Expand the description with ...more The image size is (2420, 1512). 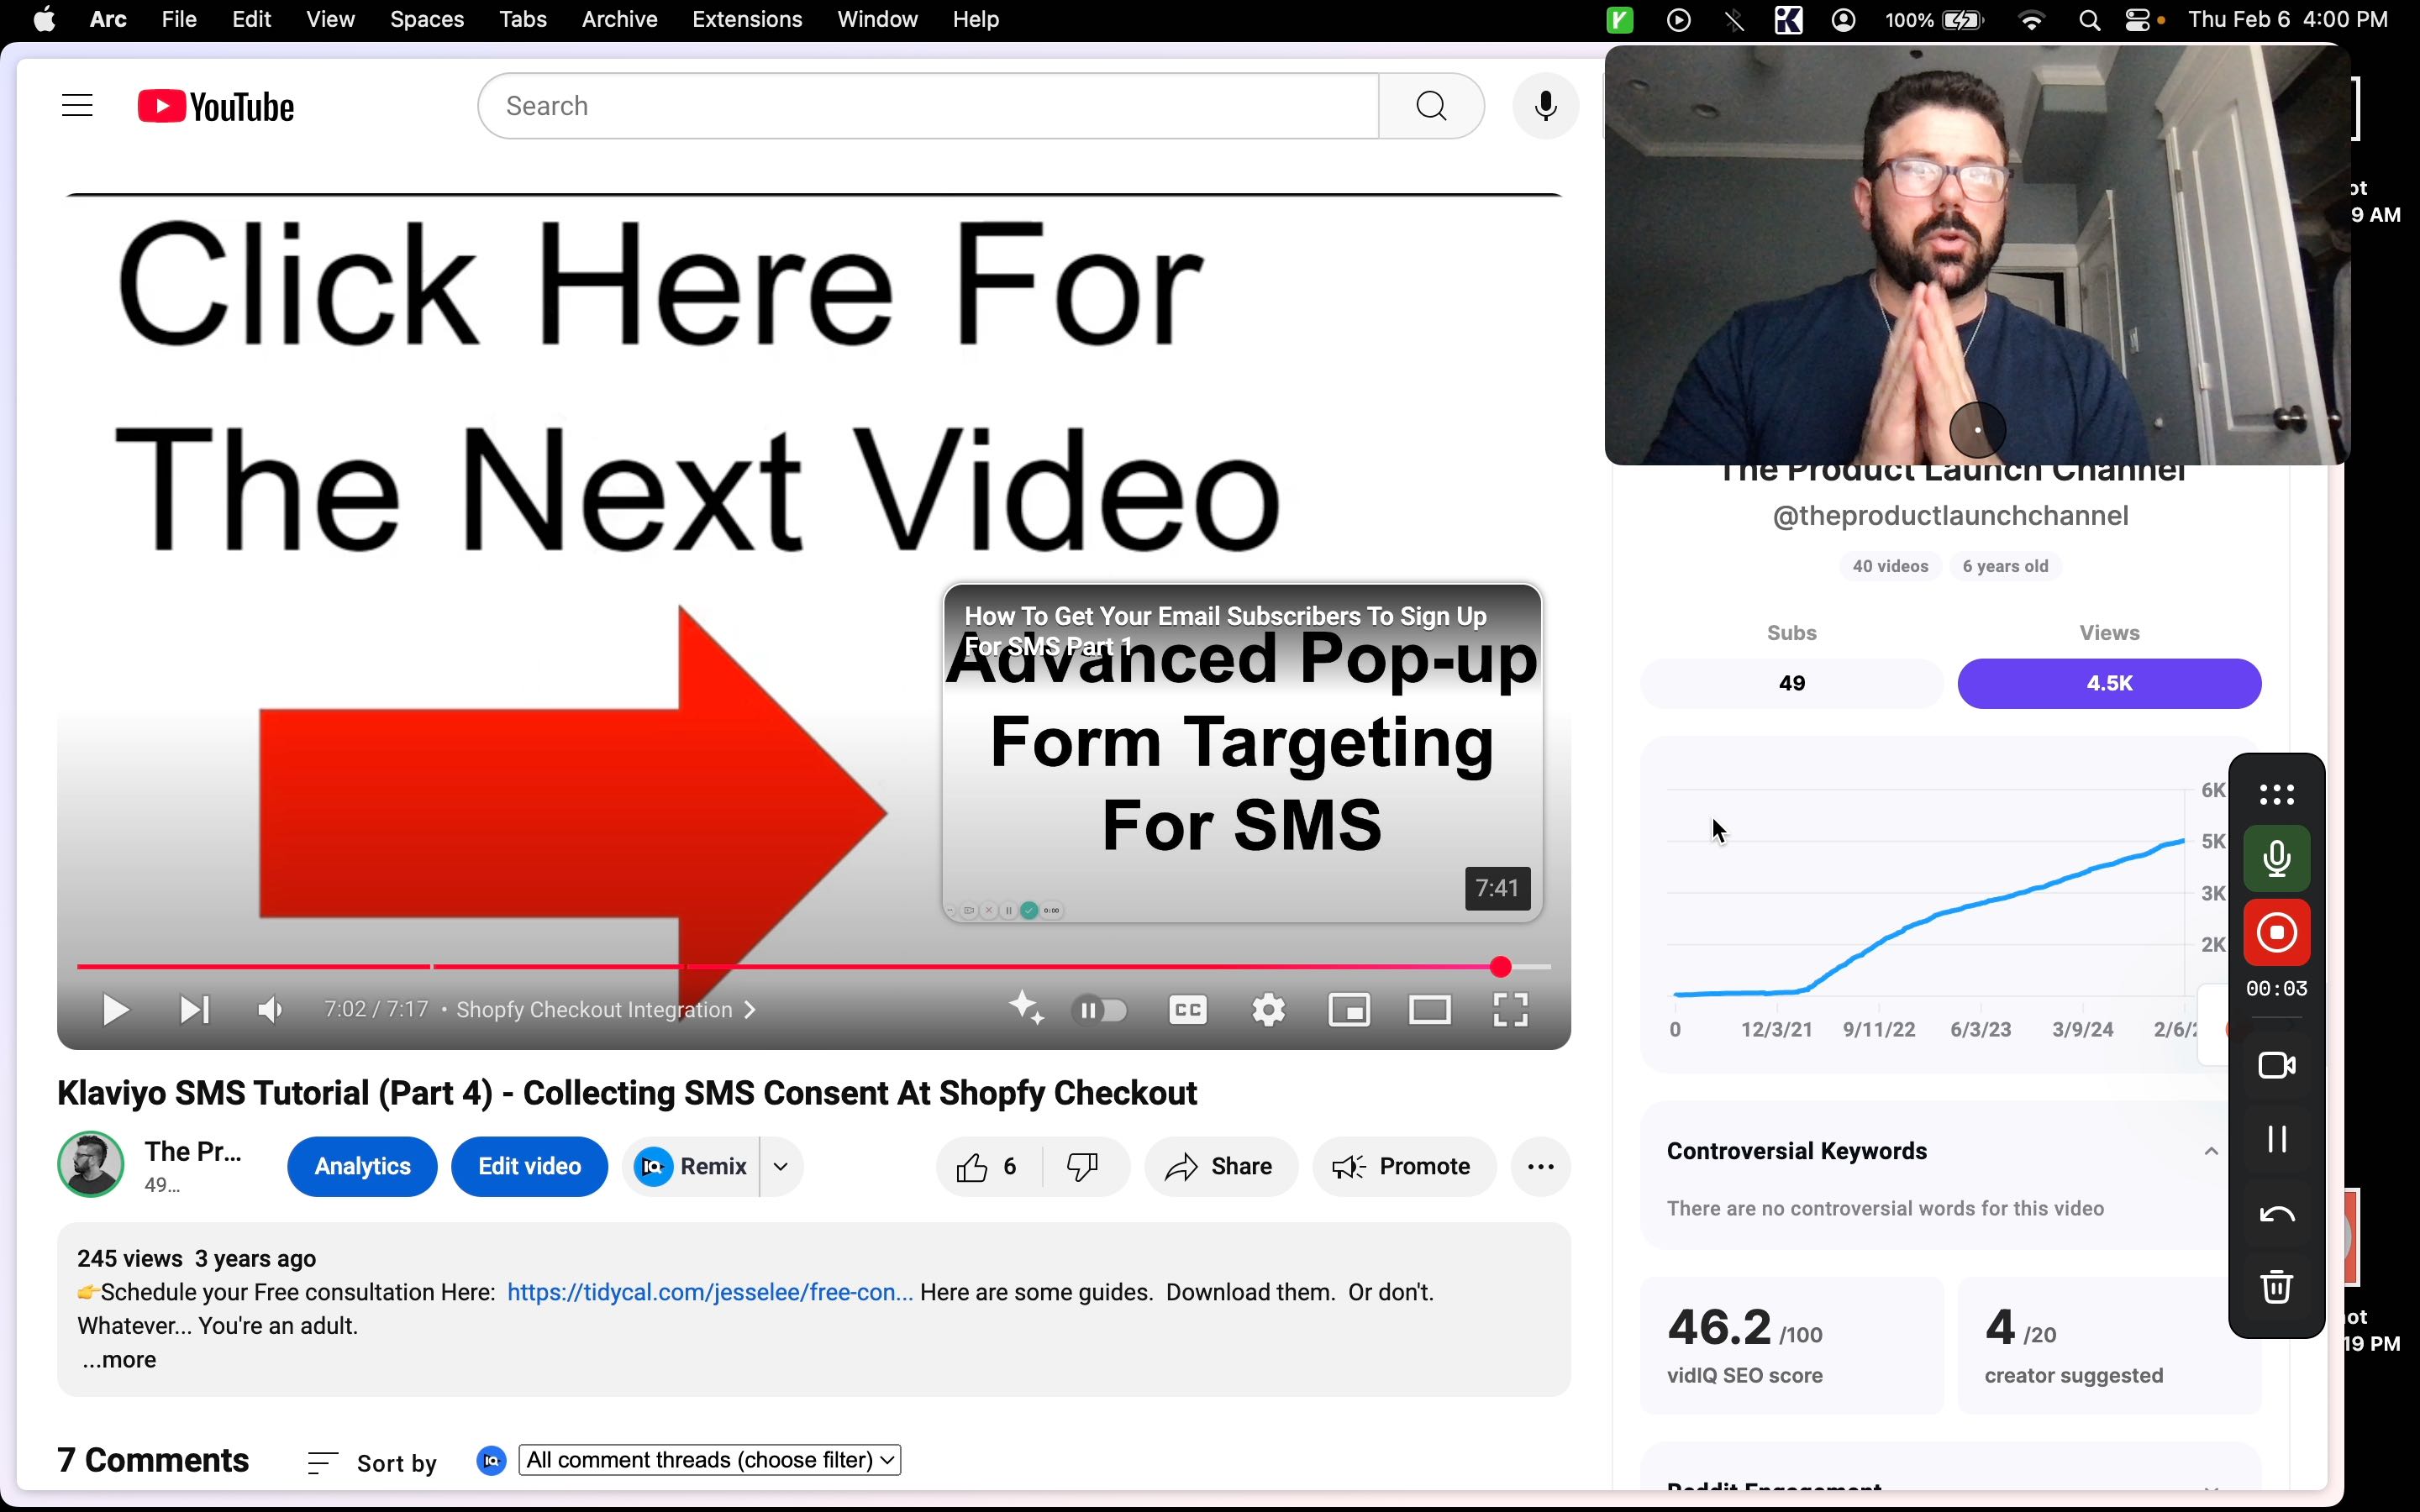(119, 1360)
